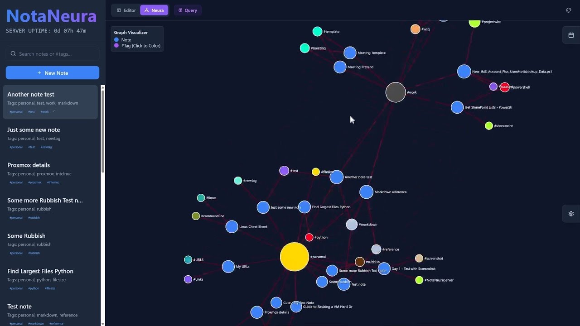Image resolution: width=580 pixels, height=326 pixels.
Task: Open the Test note sidebar entry
Action: [x=50, y=312]
